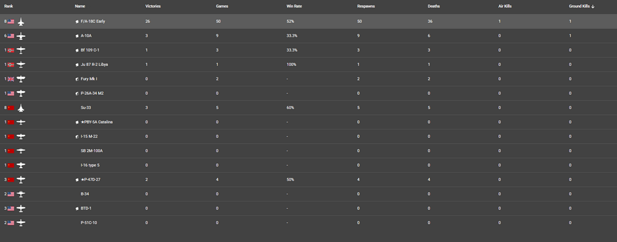The height and width of the screenshot is (242, 617).
Task: Click the B-34 bomber silhouette icon
Action: pos(21,194)
